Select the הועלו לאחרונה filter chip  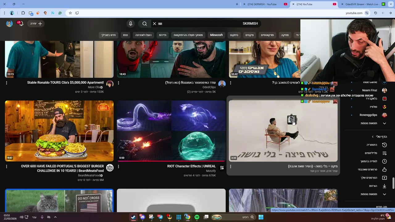[x=143, y=35]
